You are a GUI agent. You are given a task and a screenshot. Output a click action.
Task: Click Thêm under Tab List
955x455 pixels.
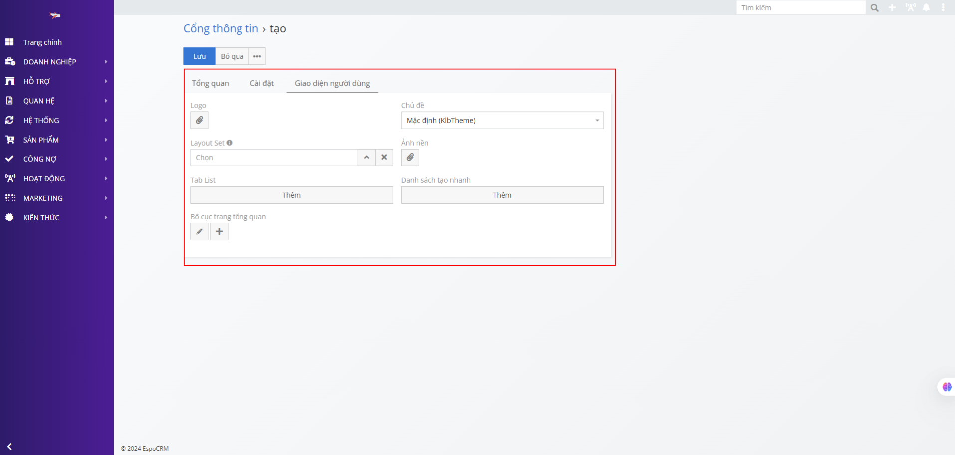(291, 195)
